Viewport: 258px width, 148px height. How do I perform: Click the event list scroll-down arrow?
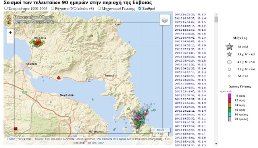(216, 144)
